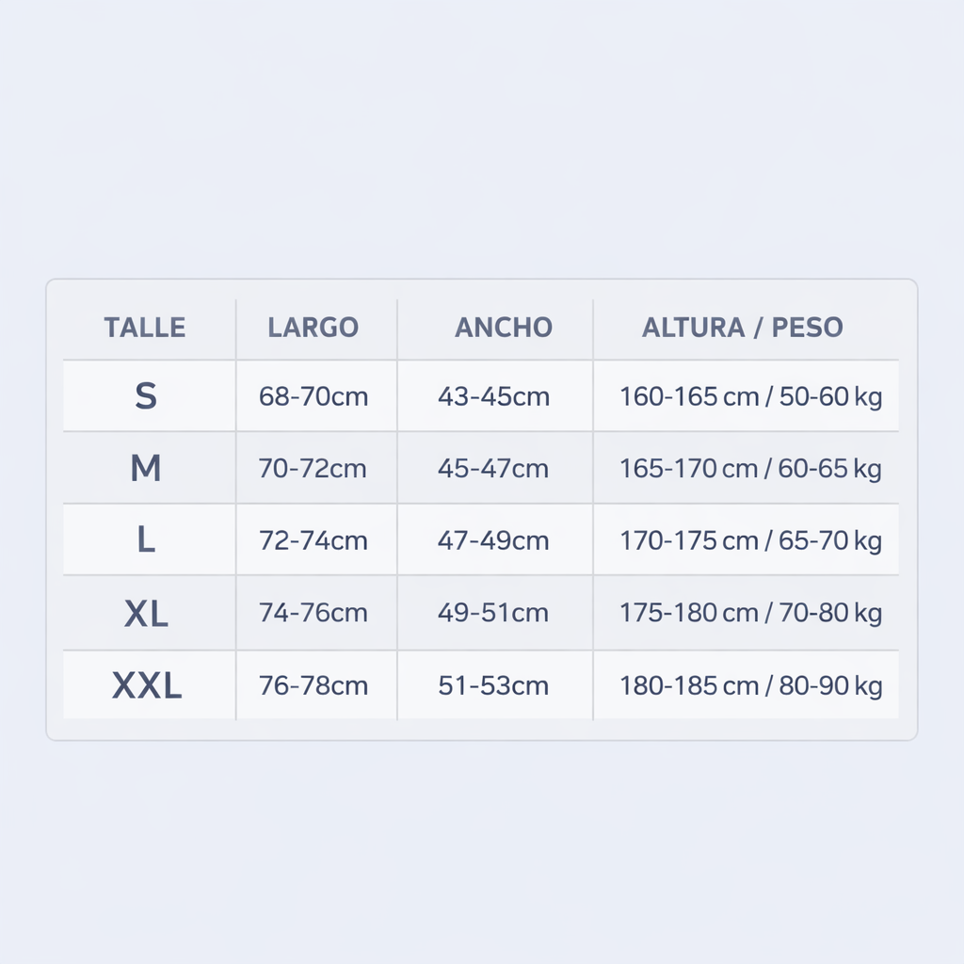The width and height of the screenshot is (964, 964).
Task: Choose the XL size cell
Action: (146, 614)
